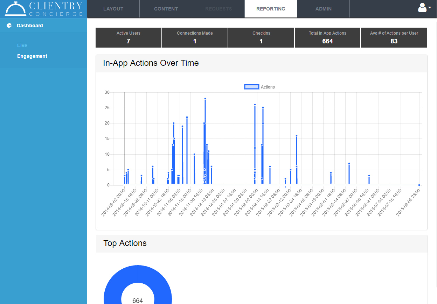437x304 pixels.
Task: Click the Checkins stat card
Action: pyautogui.click(x=261, y=37)
